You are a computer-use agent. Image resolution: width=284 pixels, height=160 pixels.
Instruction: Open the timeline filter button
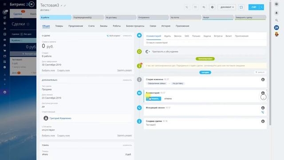coord(260,72)
